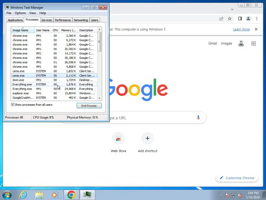This screenshot has width=266, height=200.
Task: Open the Gmail link
Action: 212,43
